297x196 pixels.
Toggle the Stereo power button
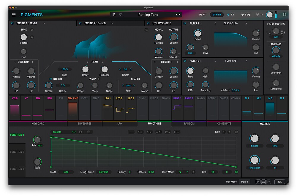(x=50, y=79)
